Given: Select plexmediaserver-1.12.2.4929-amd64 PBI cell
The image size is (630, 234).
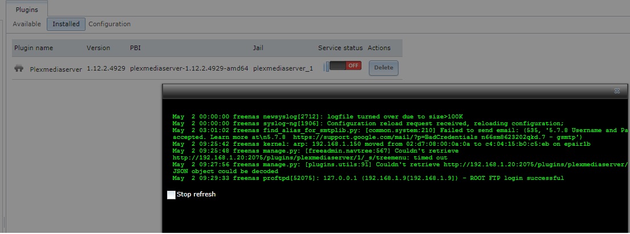Looking at the screenshot, I should [189, 69].
